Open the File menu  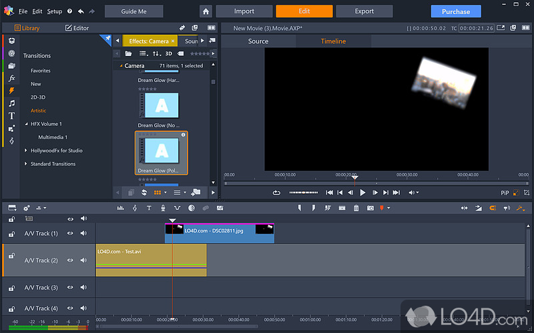pos(23,11)
